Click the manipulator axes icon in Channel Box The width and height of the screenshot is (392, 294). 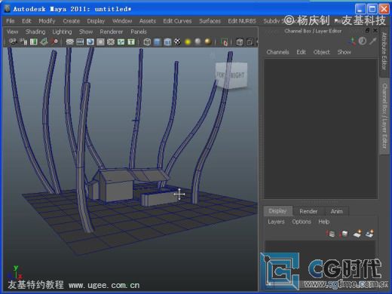(352, 41)
